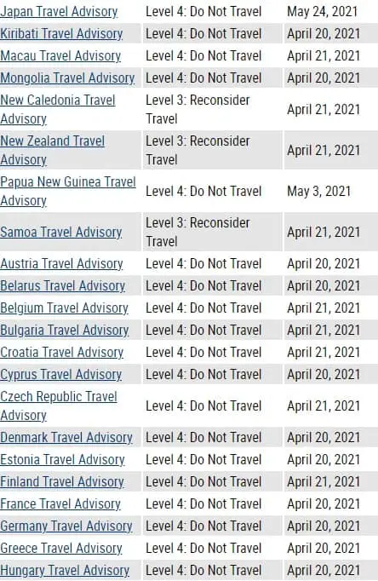The height and width of the screenshot is (581, 378).
Task: Open New Caledonia Travel Advisory
Action: pos(58,109)
